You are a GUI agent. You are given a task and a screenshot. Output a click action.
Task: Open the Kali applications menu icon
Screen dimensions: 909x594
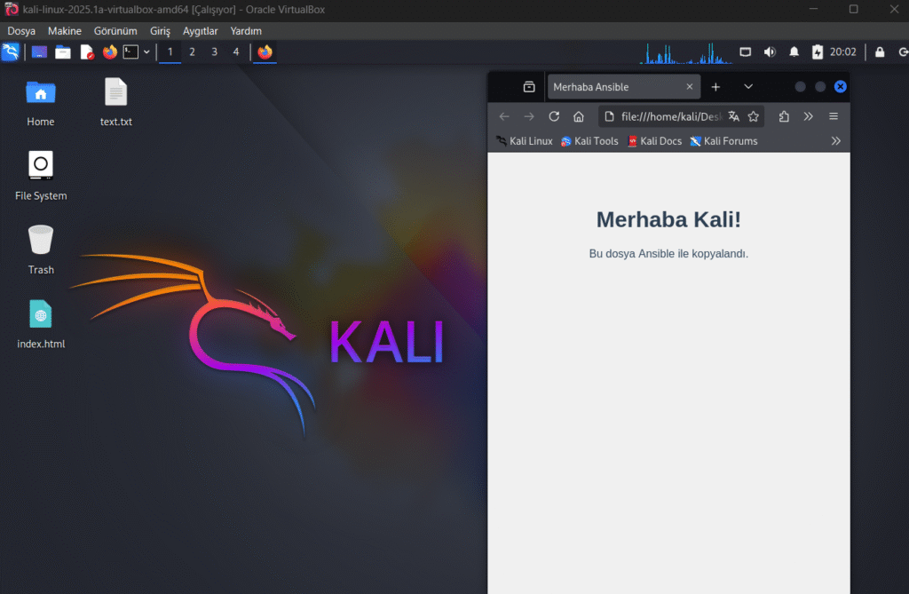(11, 52)
